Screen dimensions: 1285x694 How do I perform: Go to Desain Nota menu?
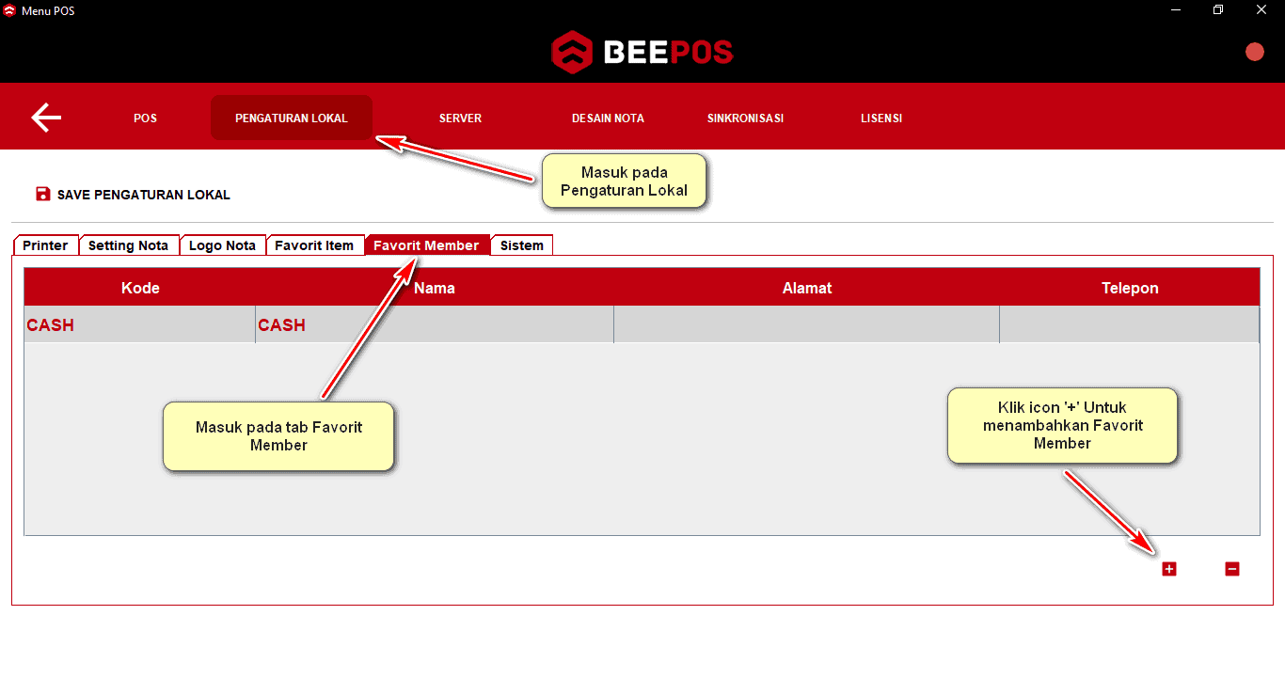[608, 118]
